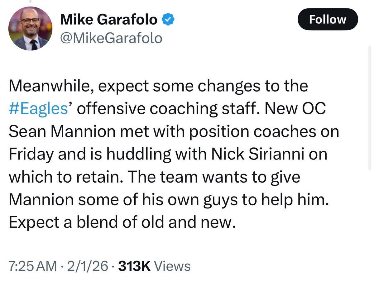
Task: Open the @MikeGarafolo handle link
Action: 111,38
